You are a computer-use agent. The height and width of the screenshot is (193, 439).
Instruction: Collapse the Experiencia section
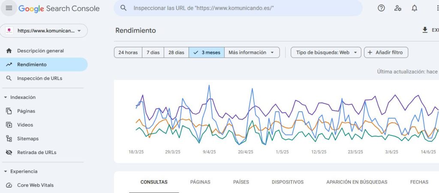pyautogui.click(x=21, y=171)
